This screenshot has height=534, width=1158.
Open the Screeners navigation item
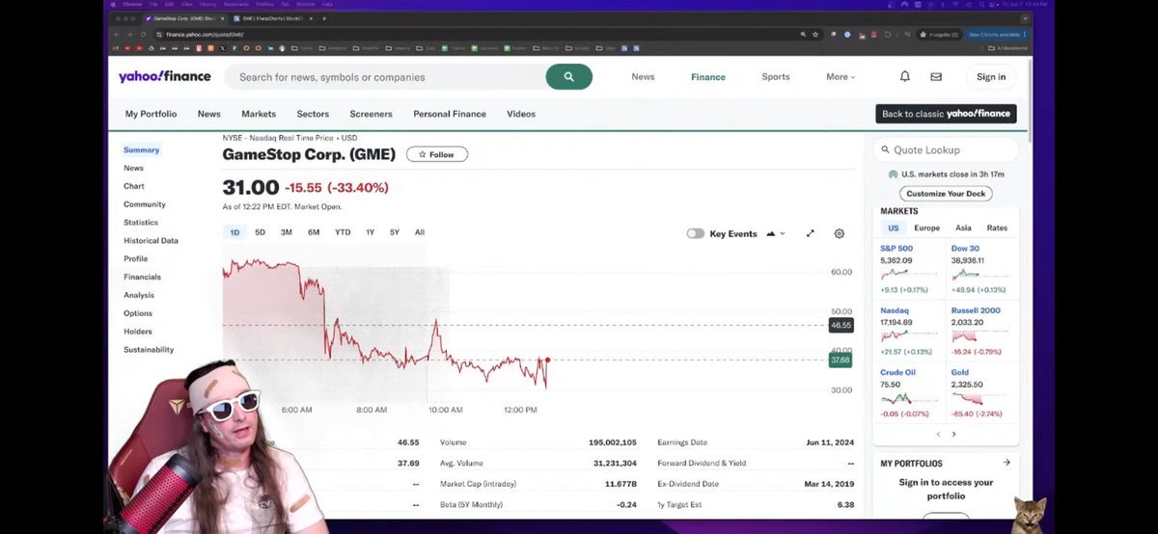coord(371,114)
